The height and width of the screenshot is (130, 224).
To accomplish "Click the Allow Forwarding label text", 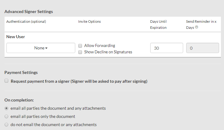I will tap(100, 46).
